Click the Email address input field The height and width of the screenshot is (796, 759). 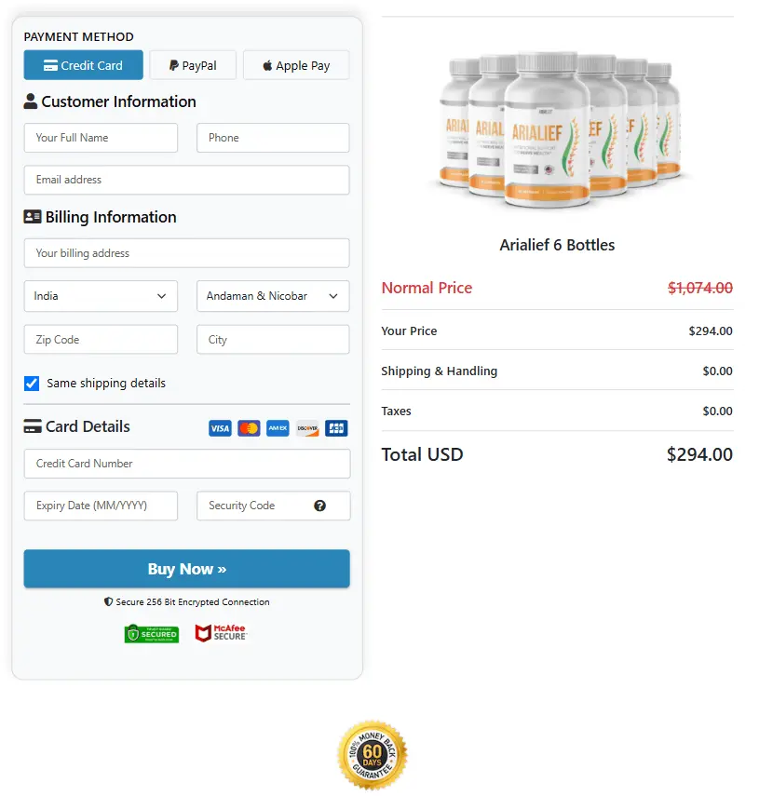tap(187, 180)
